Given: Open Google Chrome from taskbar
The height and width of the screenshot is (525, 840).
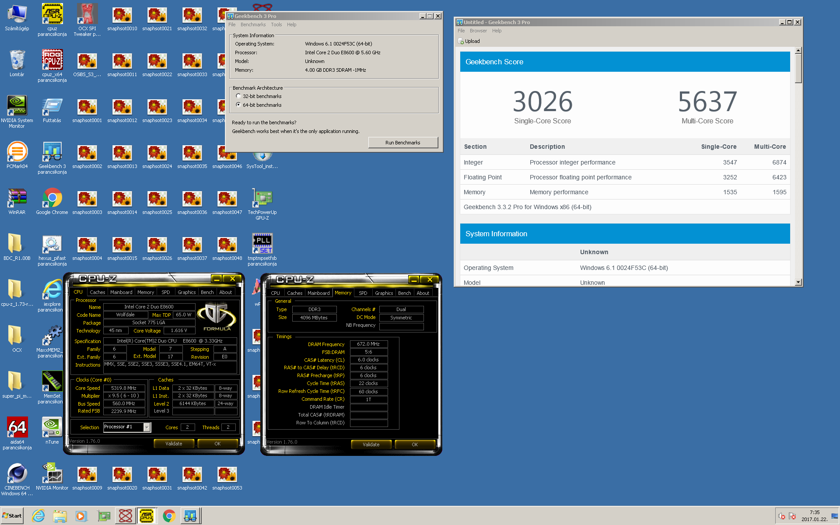Looking at the screenshot, I should (169, 516).
